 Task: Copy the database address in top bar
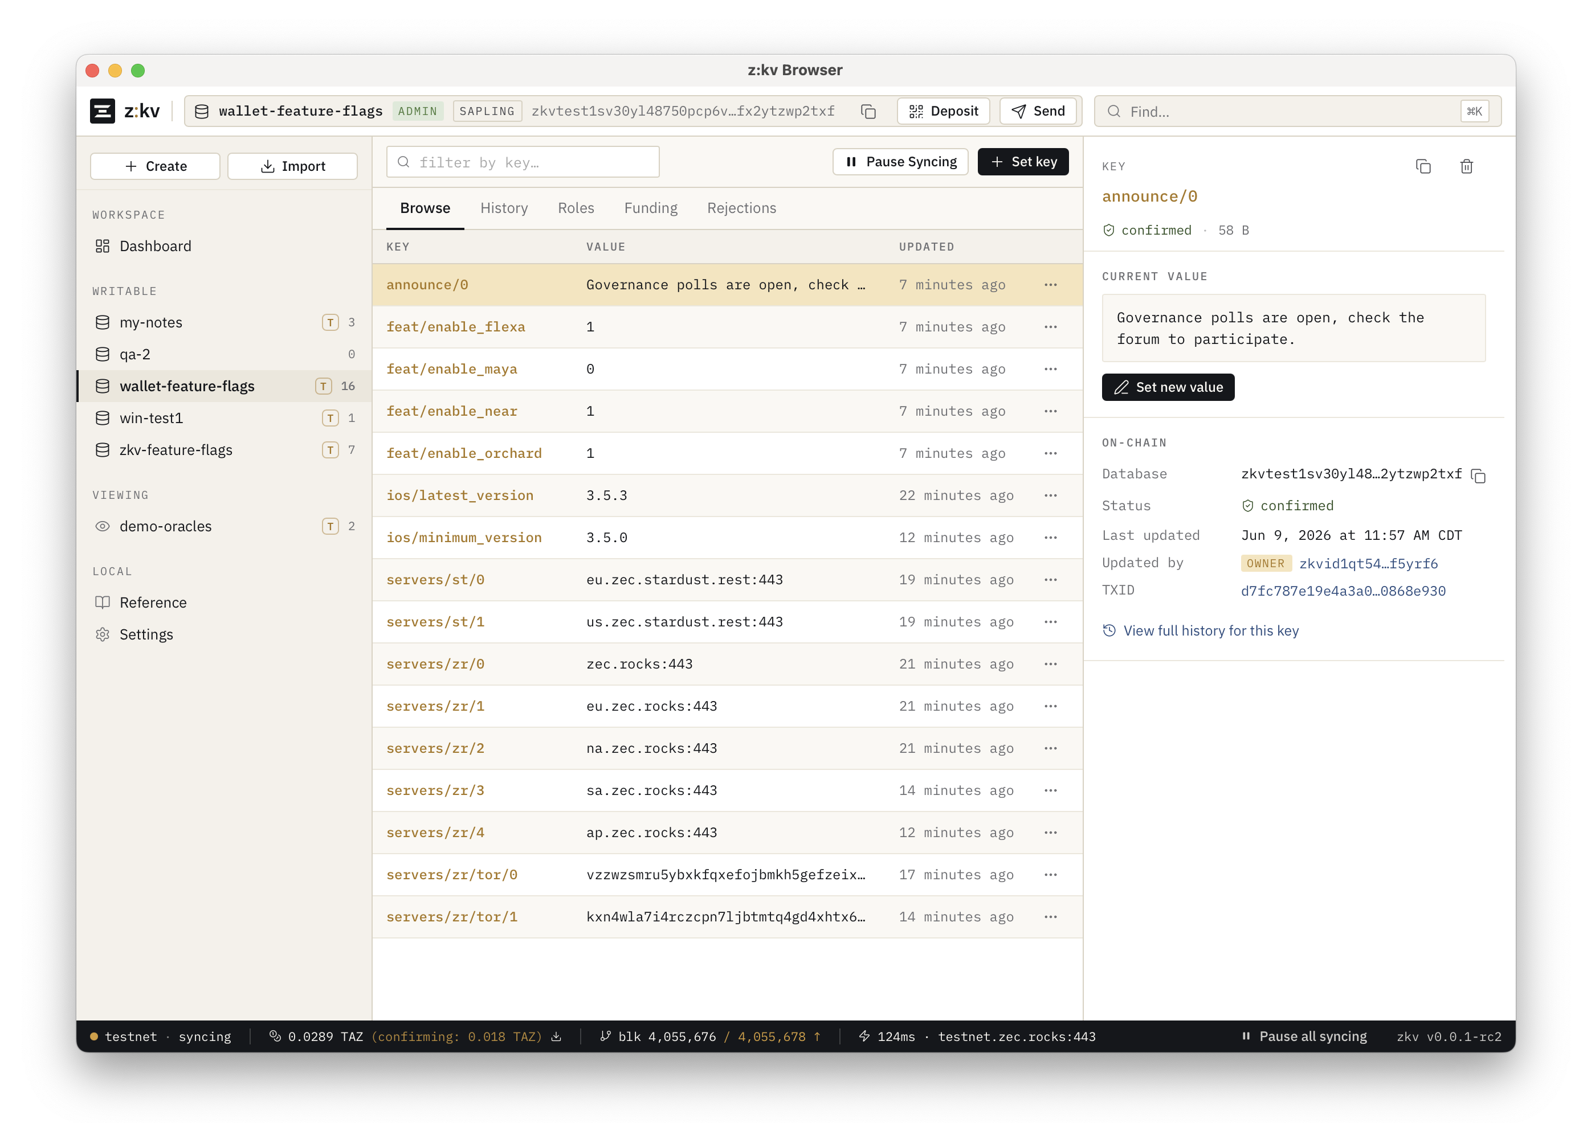tap(868, 112)
